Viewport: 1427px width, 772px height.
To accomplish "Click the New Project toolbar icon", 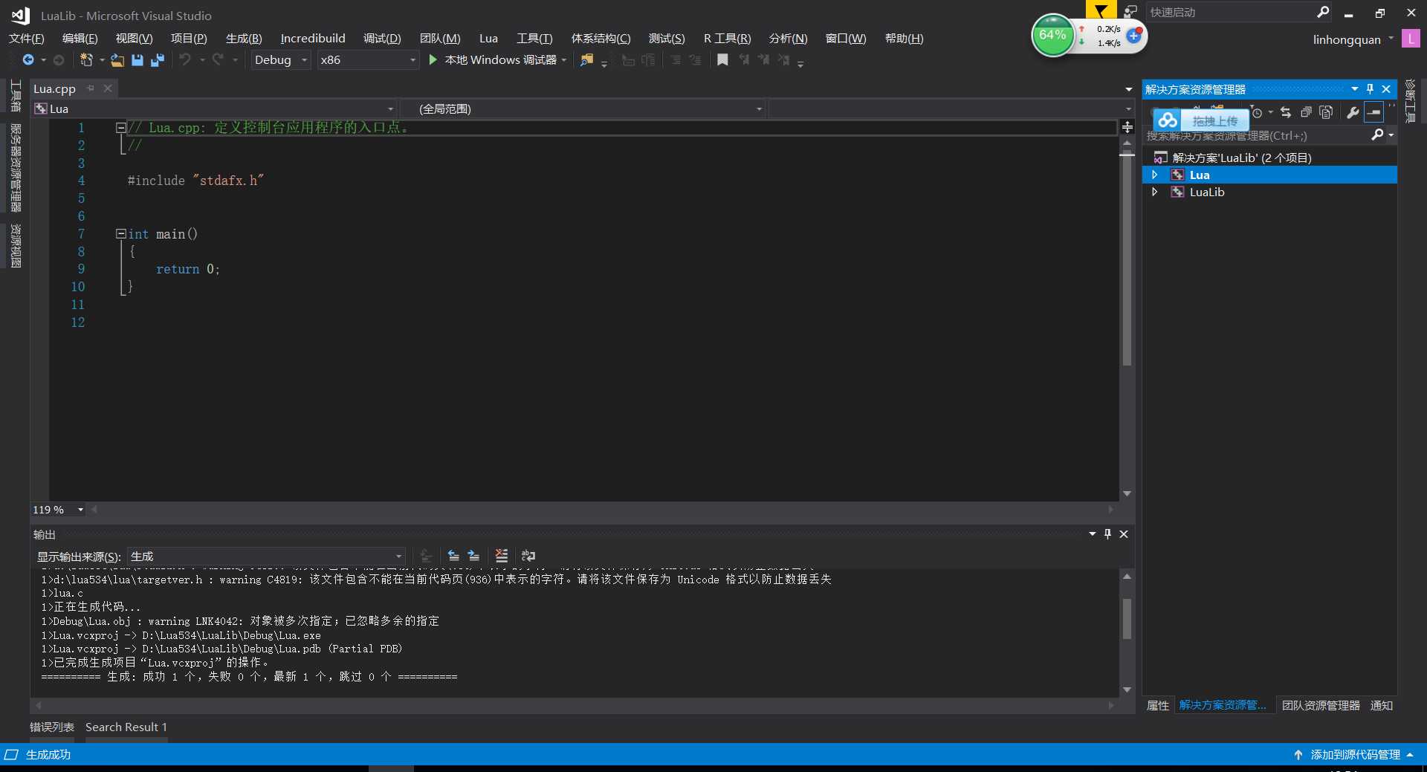I will (x=86, y=60).
